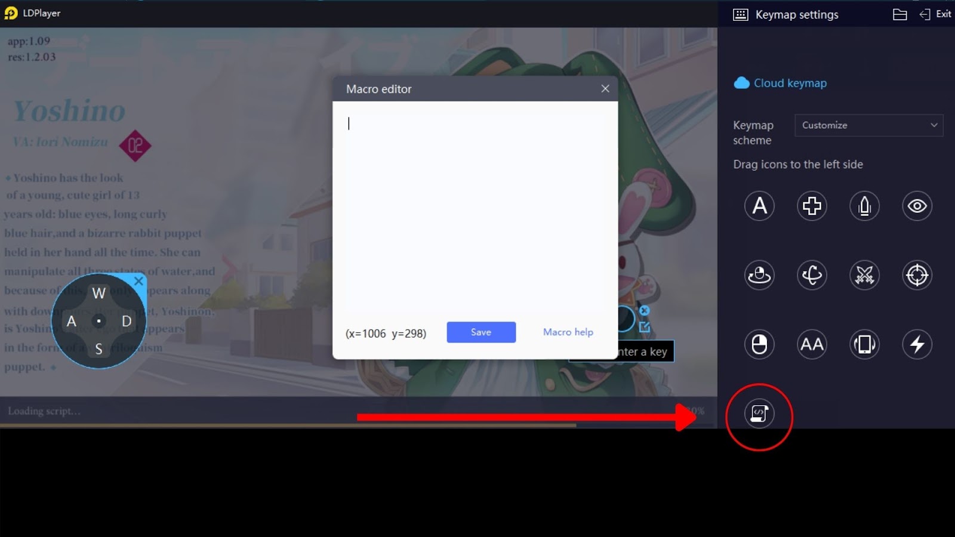Close the Macro editor dialog
This screenshot has height=537, width=955.
pyautogui.click(x=605, y=89)
